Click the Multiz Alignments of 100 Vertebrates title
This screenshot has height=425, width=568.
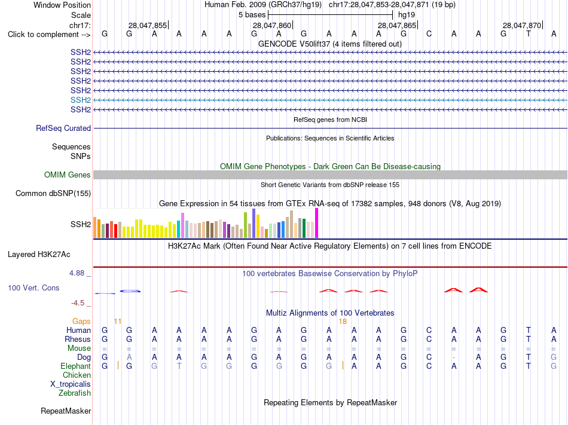[x=330, y=313]
